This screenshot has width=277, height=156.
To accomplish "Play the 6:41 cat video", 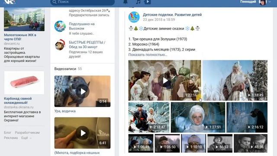I will tap(82, 133).
